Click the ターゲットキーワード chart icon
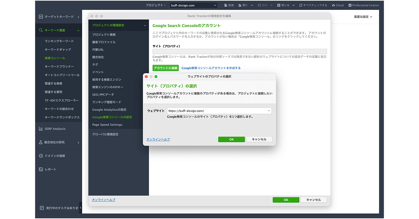The image size is (419, 219). pyautogui.click(x=41, y=17)
